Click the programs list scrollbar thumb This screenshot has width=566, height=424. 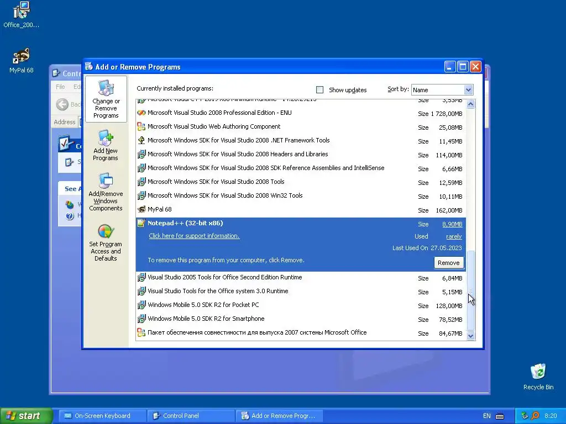pyautogui.click(x=471, y=290)
